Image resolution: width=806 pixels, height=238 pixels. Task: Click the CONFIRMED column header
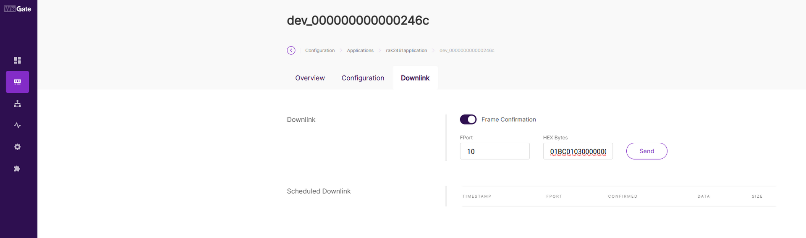[x=623, y=196]
